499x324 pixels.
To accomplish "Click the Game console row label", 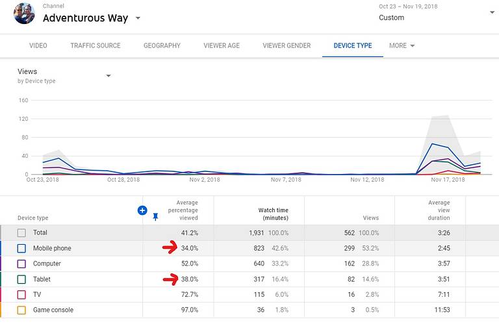I will (53, 310).
